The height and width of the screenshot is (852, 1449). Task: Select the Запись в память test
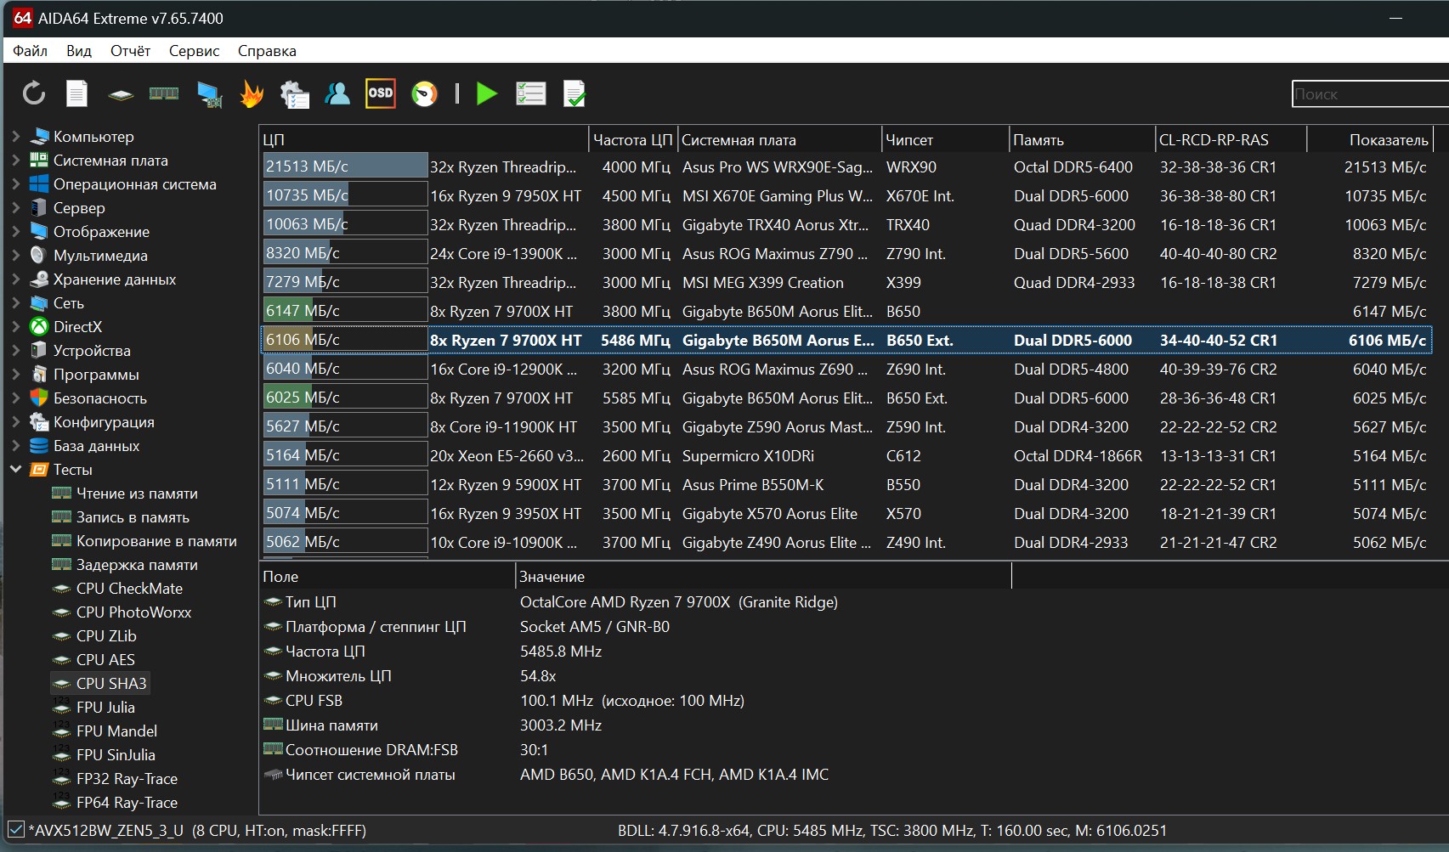pos(121,516)
